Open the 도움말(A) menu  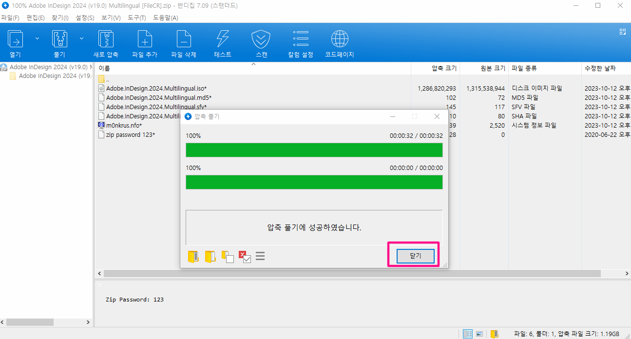point(166,18)
